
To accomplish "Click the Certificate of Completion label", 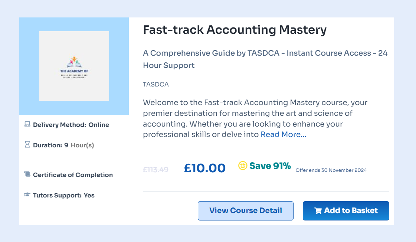I will click(73, 175).
